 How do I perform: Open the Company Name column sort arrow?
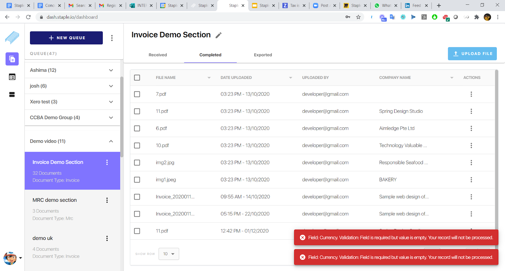coord(452,78)
